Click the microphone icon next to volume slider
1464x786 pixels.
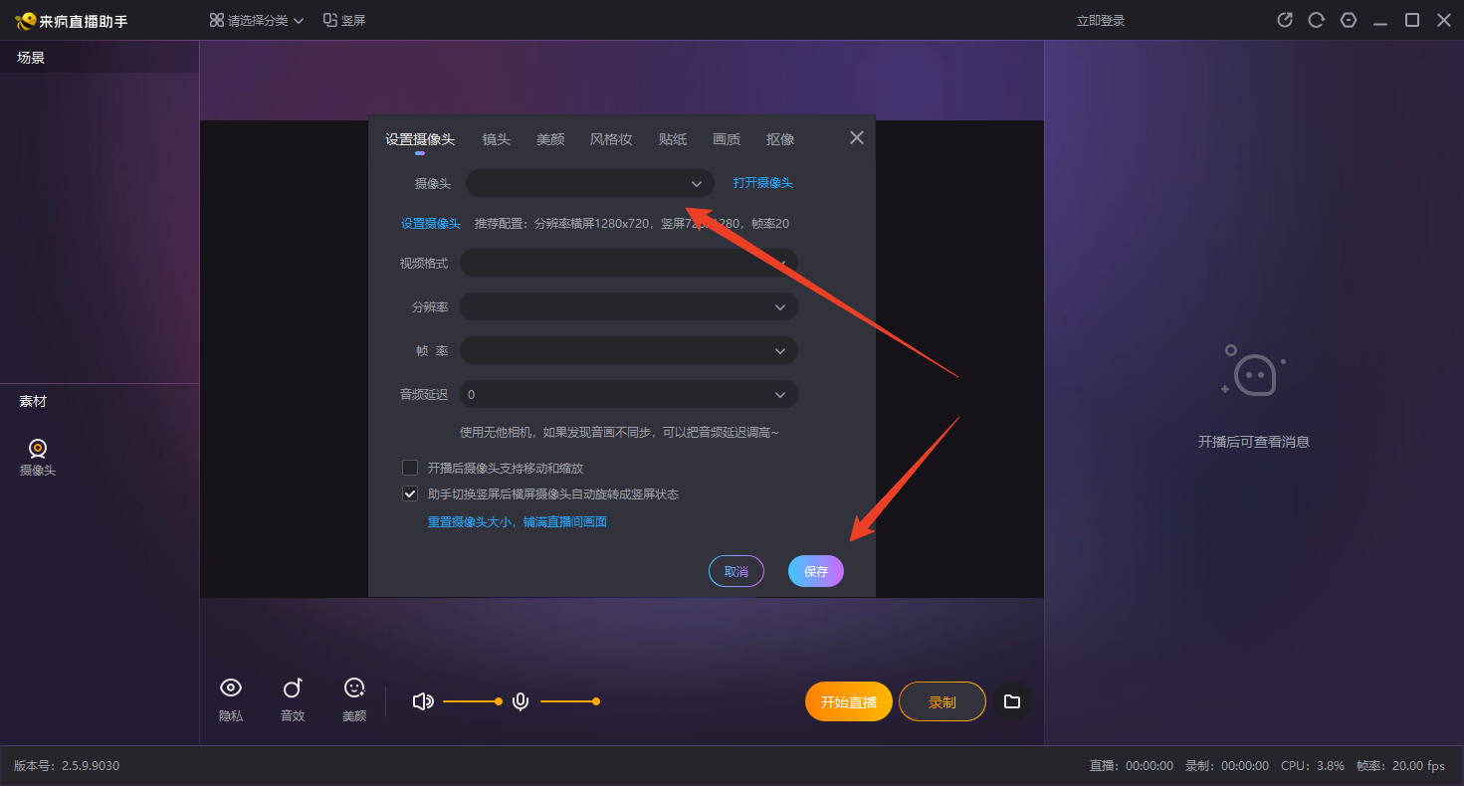pos(521,701)
